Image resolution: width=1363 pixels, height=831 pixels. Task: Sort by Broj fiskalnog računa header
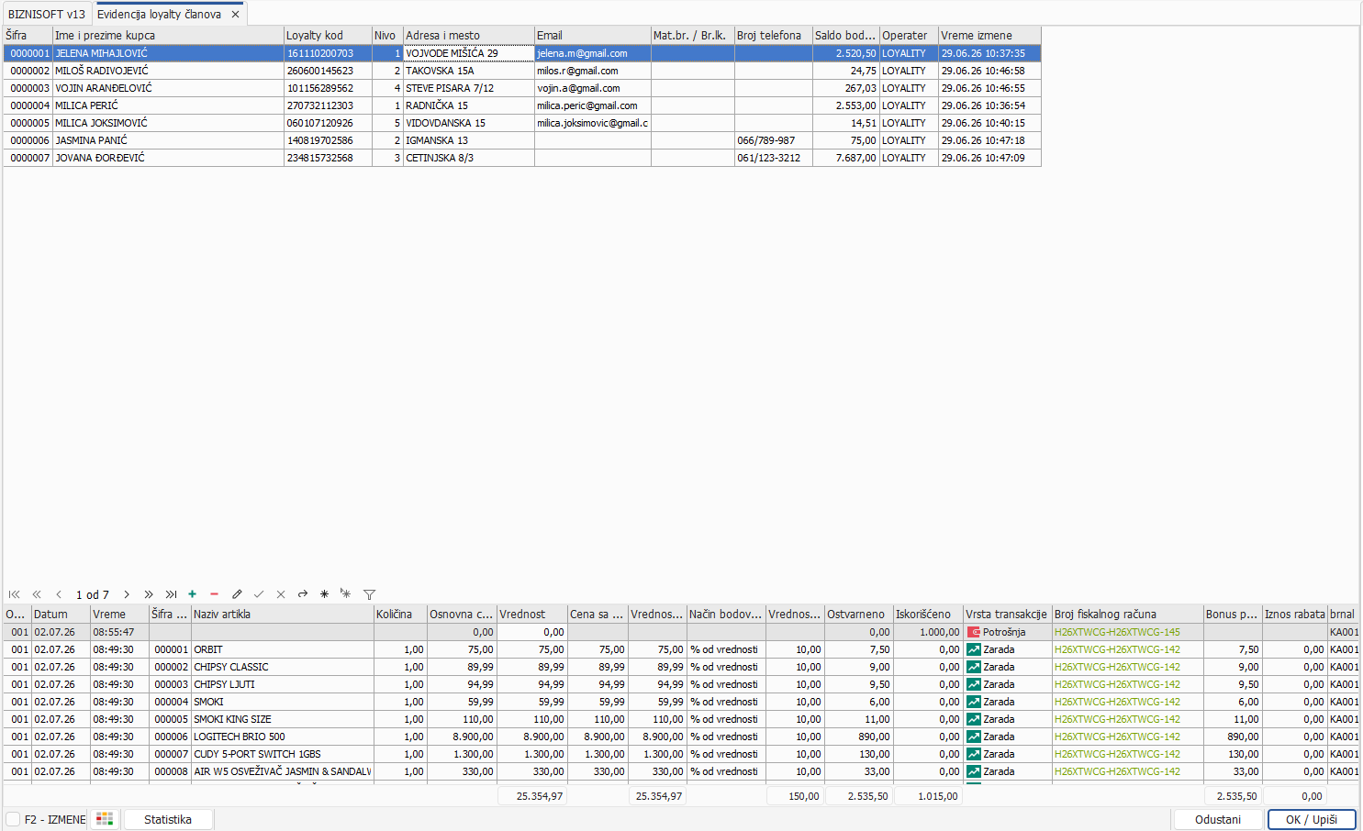click(1127, 615)
